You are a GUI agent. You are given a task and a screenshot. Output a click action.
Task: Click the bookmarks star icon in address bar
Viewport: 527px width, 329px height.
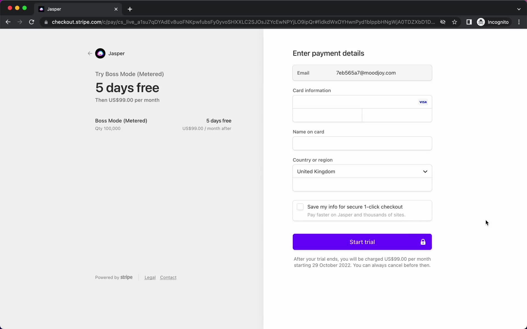coord(455,22)
